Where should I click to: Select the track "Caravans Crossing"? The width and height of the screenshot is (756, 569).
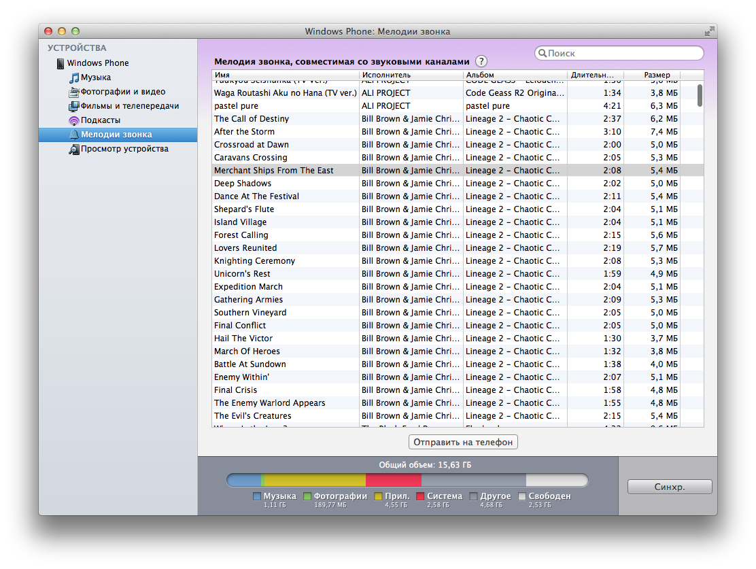458,158
